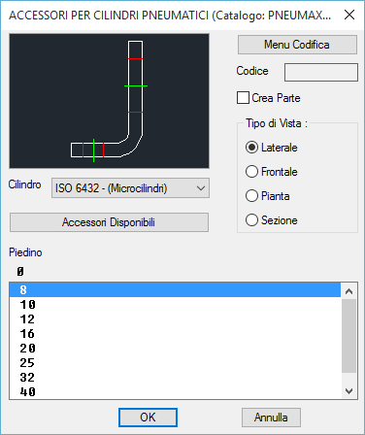Viewport: 365px width, 435px height.
Task: Confirm the dialog with OK
Action: pyautogui.click(x=148, y=418)
